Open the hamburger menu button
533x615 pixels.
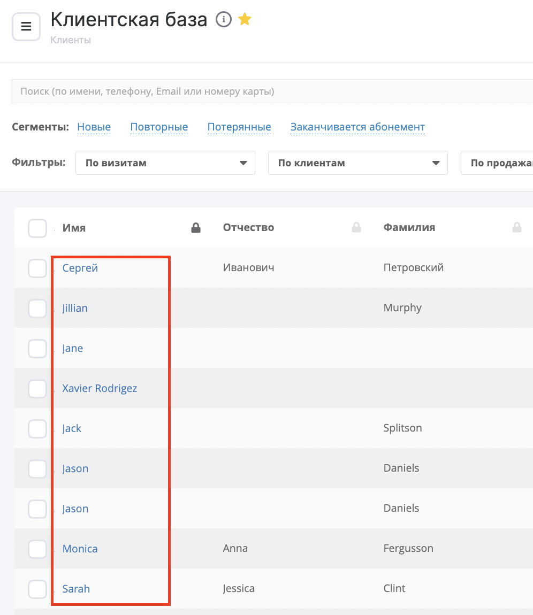tap(26, 27)
